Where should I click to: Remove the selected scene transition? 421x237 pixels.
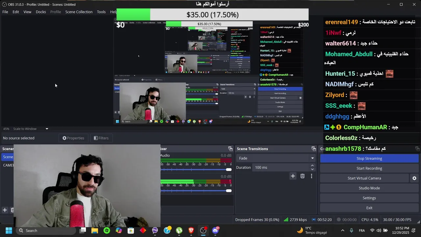click(303, 176)
